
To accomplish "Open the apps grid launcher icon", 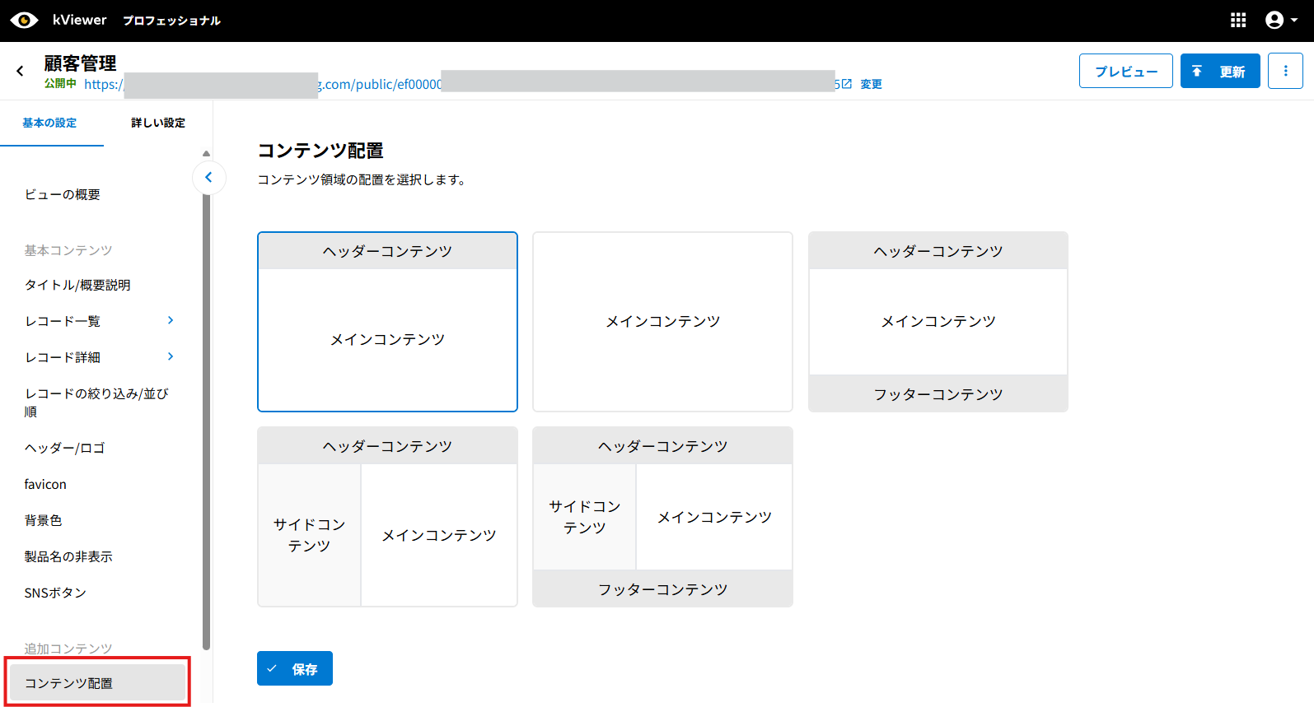I will pos(1237,21).
